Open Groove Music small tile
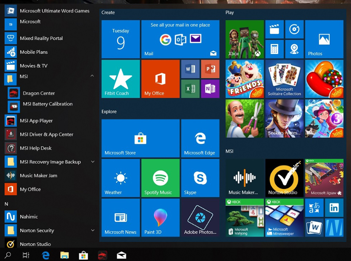 [x=294, y=29]
